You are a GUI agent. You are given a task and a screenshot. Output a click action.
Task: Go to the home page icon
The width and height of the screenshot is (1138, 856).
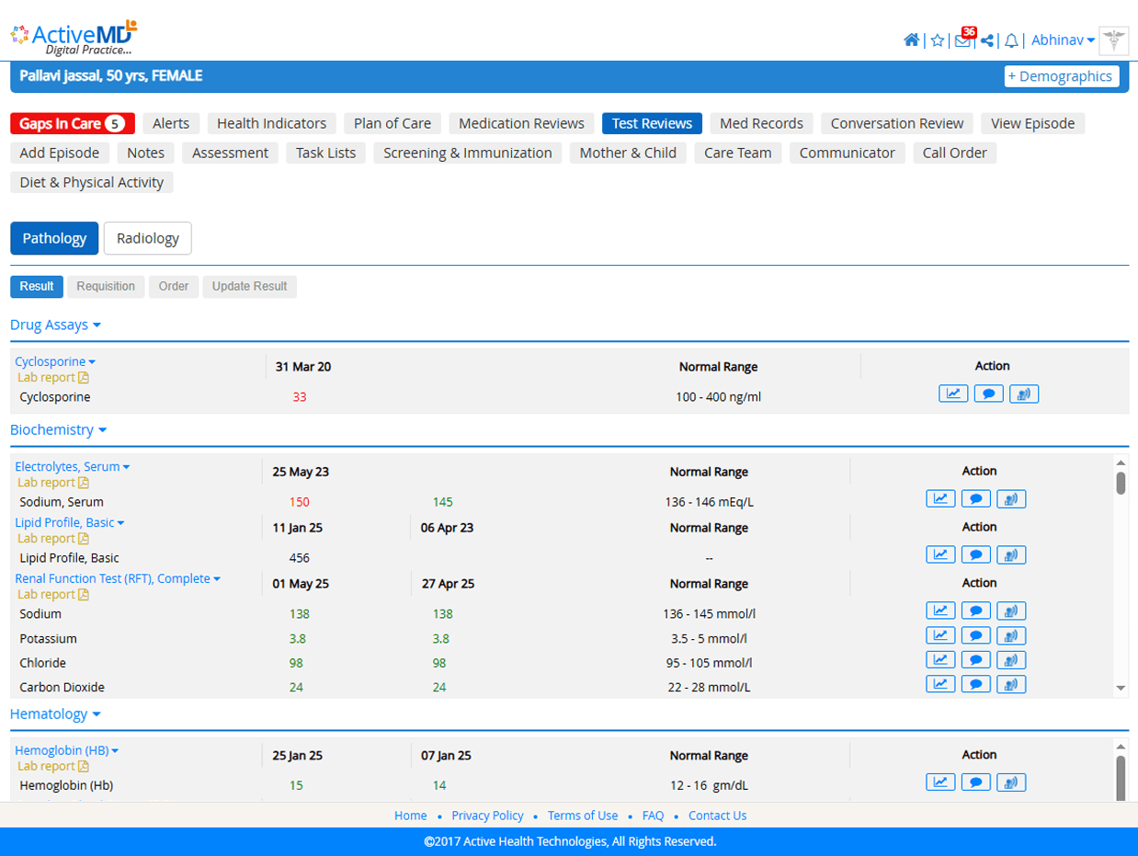click(x=912, y=40)
